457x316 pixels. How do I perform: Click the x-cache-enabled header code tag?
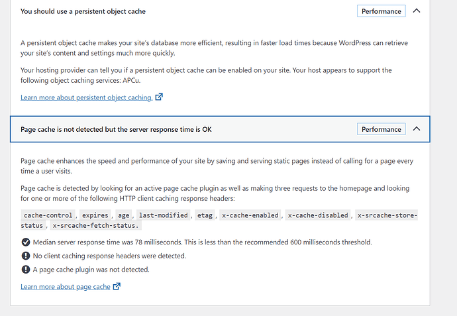point(250,215)
